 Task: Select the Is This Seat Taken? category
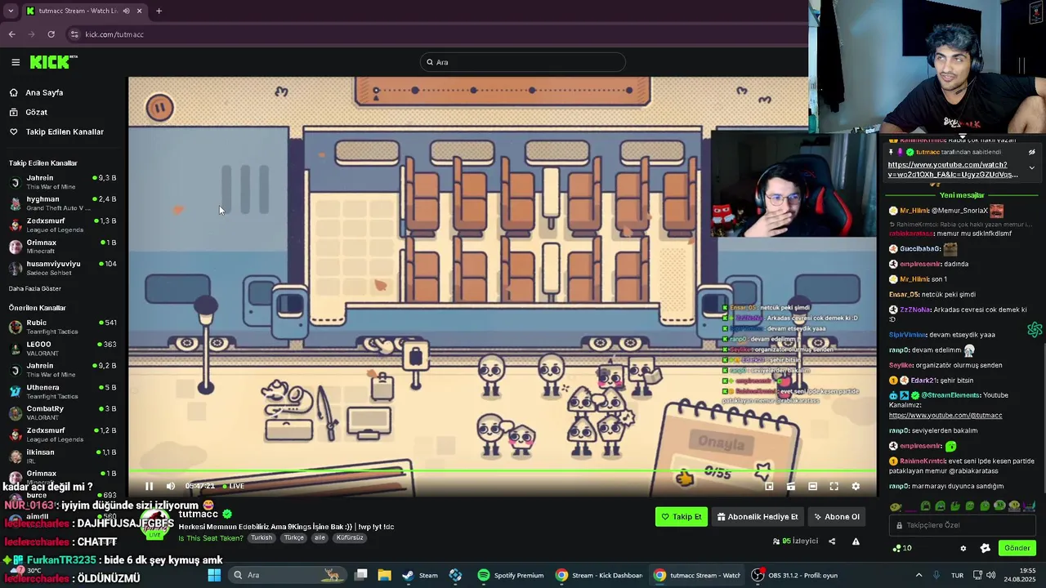coord(210,538)
